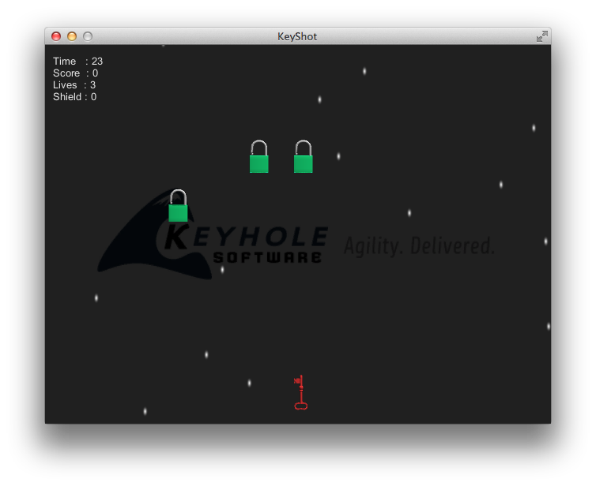Click the KEYHOLE logo text
Image resolution: width=596 pixels, height=486 pixels.
[245, 237]
